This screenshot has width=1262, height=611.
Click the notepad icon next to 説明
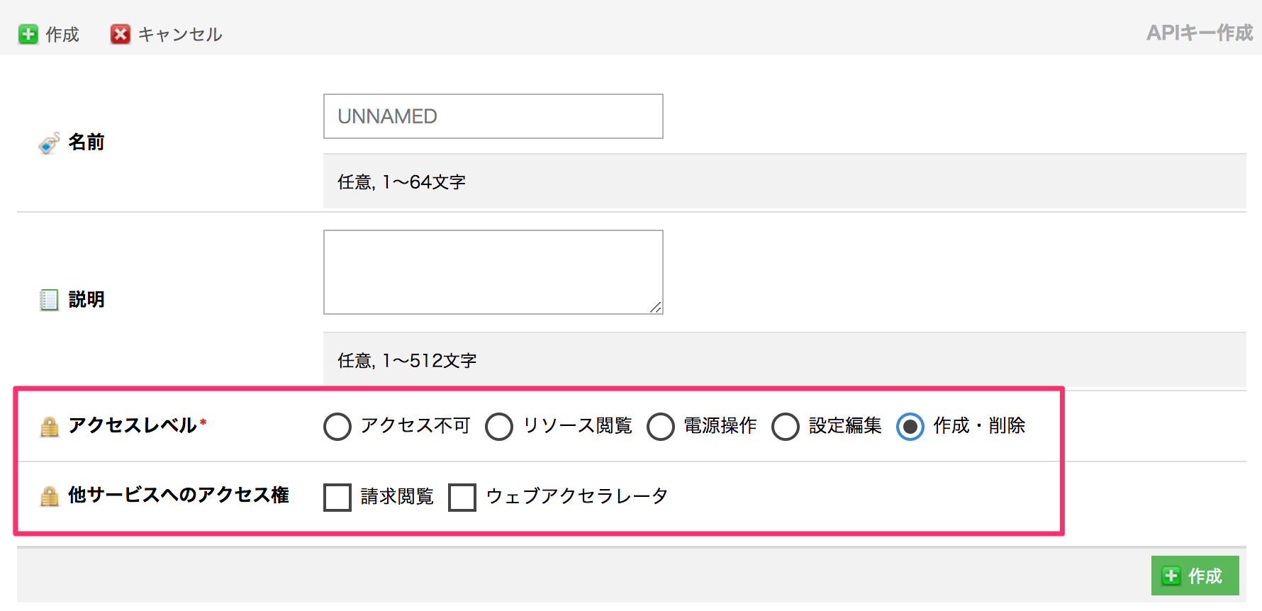pos(47,299)
